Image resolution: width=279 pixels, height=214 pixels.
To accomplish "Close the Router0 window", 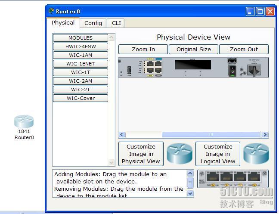I will click(x=270, y=12).
